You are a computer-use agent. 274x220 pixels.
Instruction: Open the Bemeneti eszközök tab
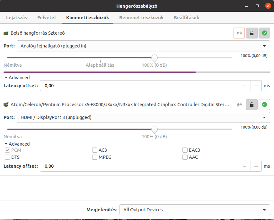[x=141, y=18]
